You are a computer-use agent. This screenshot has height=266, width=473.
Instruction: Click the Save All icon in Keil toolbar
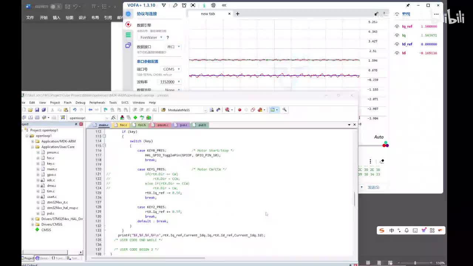[44, 110]
